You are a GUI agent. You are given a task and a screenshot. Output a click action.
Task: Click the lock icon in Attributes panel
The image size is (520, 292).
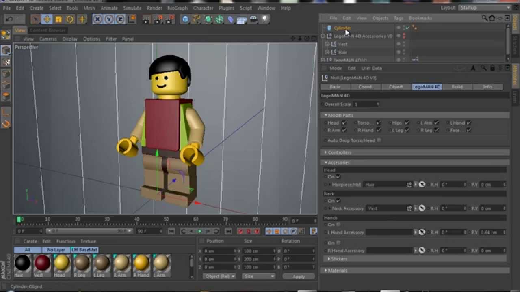coord(492,68)
